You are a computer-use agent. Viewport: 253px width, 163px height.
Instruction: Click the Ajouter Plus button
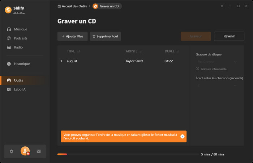click(72, 36)
